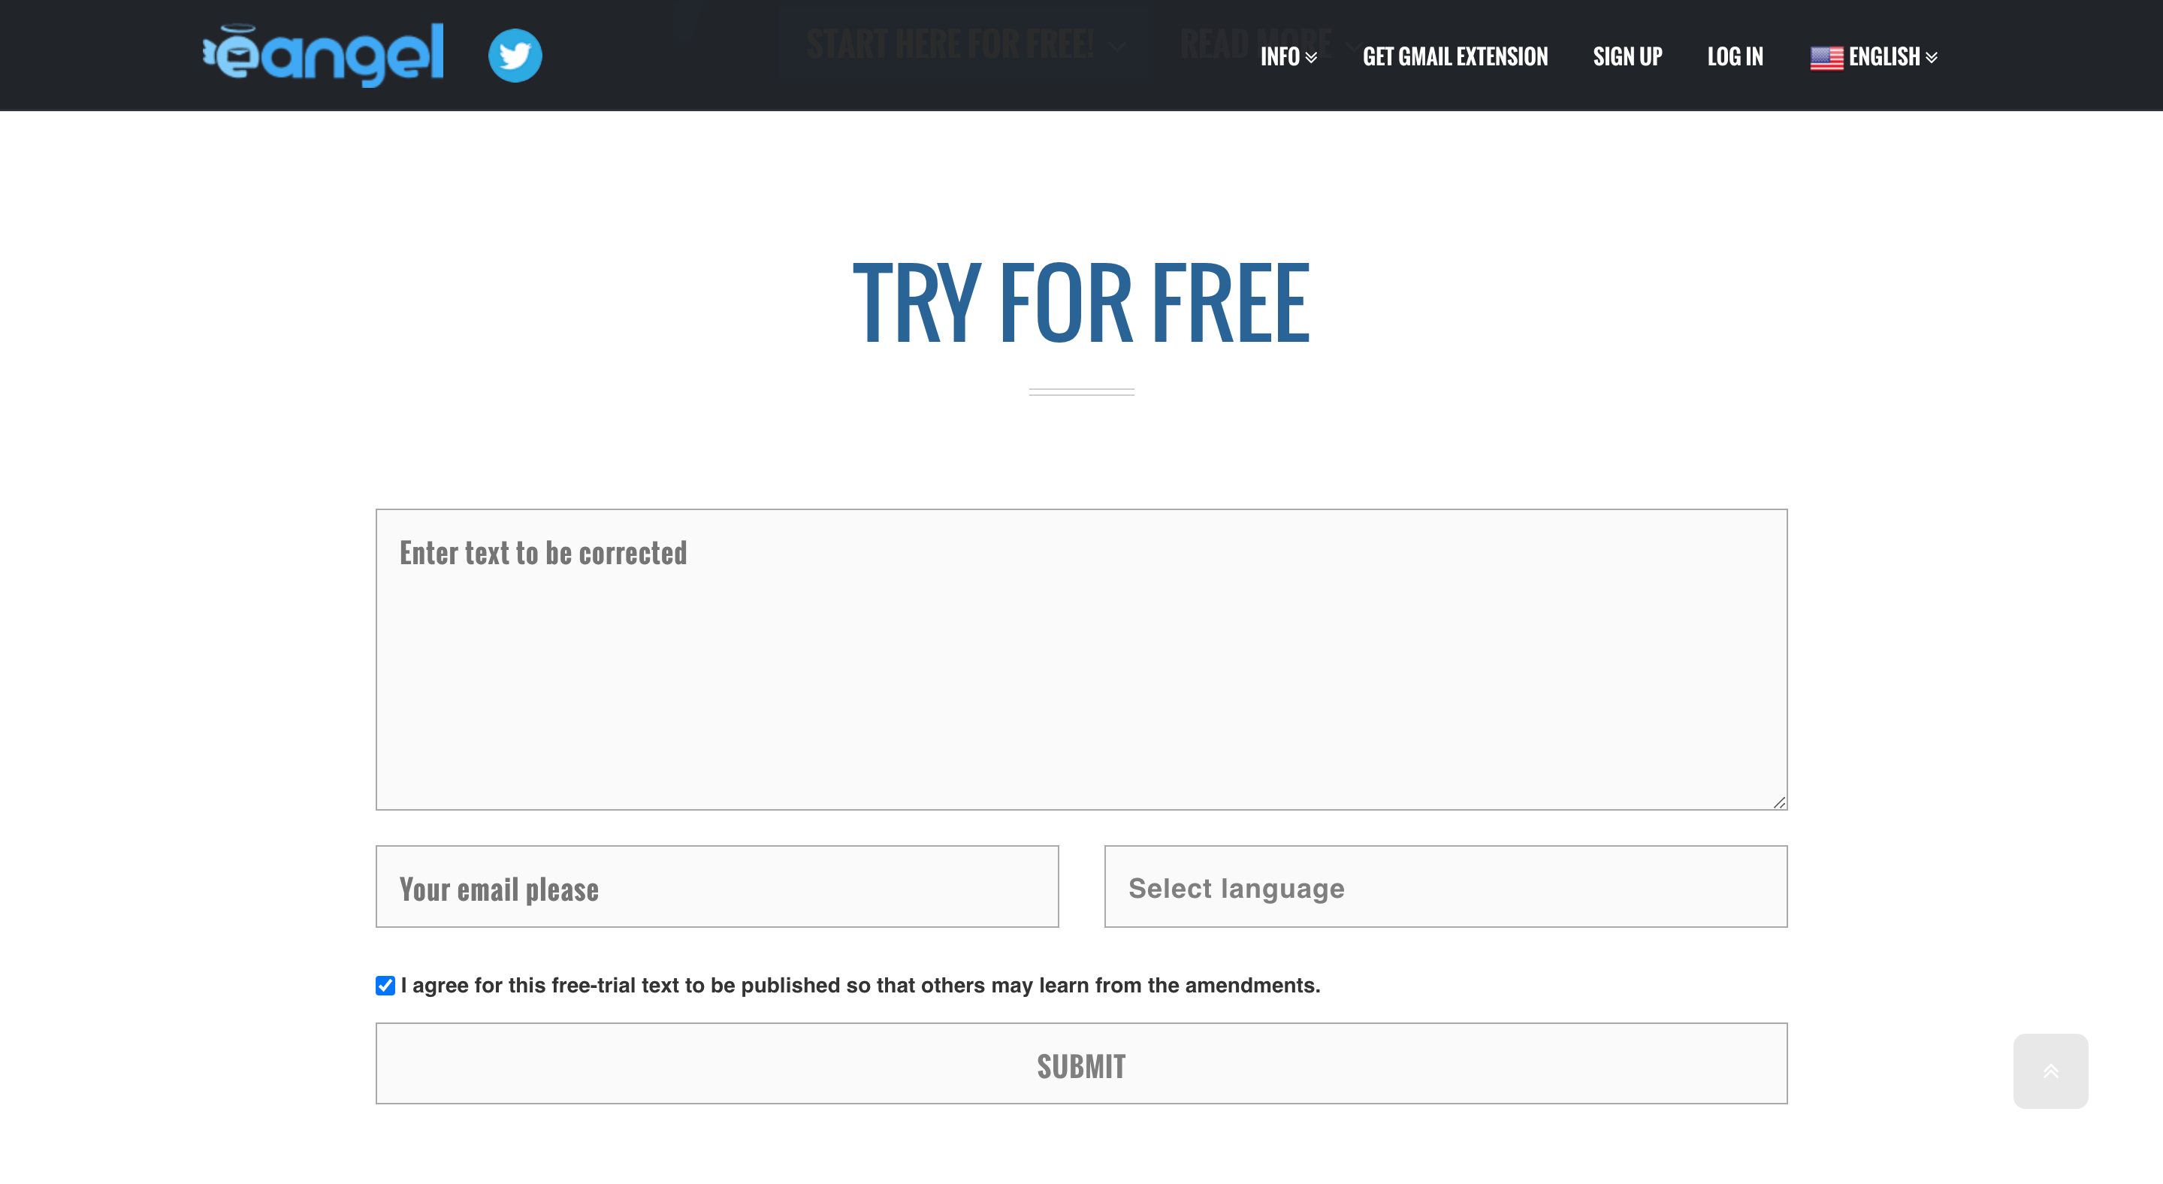Click the American flag language icon
Screen dimensions: 2163x1184
[x=1825, y=57]
